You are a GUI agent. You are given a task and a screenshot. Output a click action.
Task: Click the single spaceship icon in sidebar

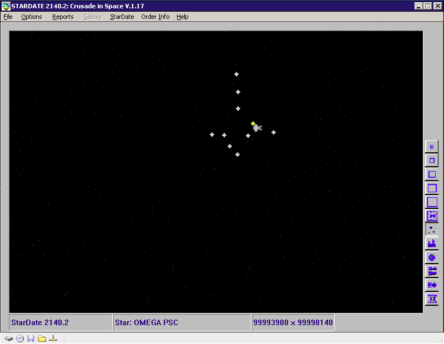(x=432, y=285)
